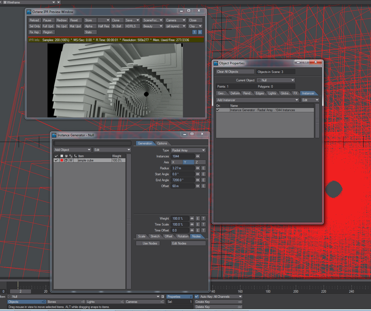Image resolution: width=371 pixels, height=311 pixels.
Task: Open texture T button for Time Offset
Action: (x=203, y=230)
